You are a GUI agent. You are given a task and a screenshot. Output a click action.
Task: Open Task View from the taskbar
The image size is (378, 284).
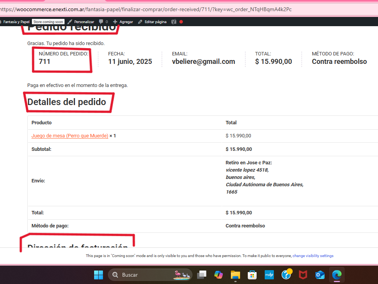tap(201, 275)
